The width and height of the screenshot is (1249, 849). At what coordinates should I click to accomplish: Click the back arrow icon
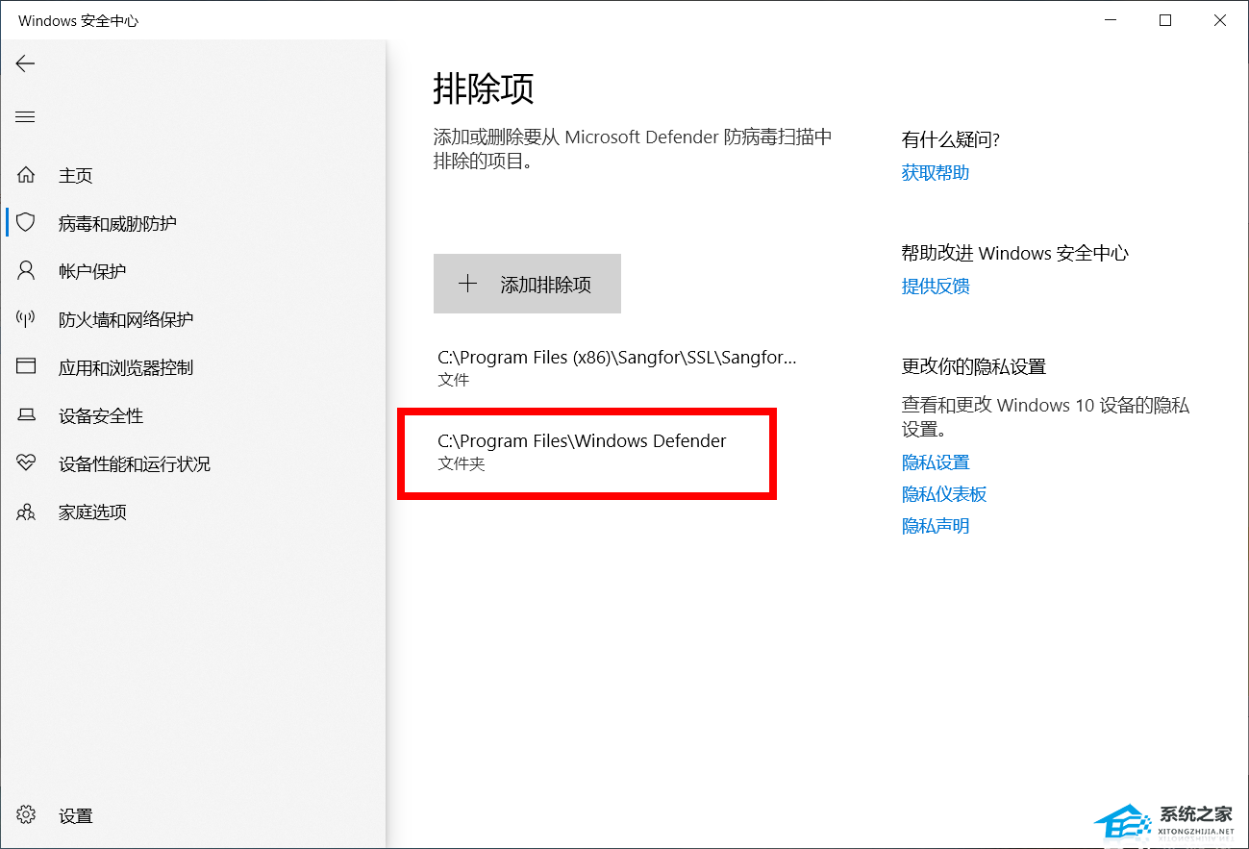(25, 63)
